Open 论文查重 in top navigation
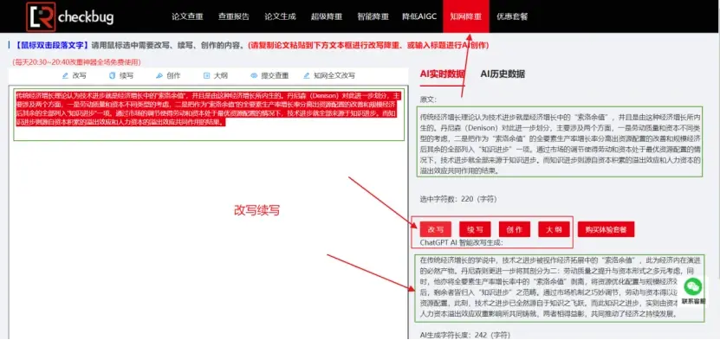Screen dimensions: 720x340 click(x=187, y=16)
